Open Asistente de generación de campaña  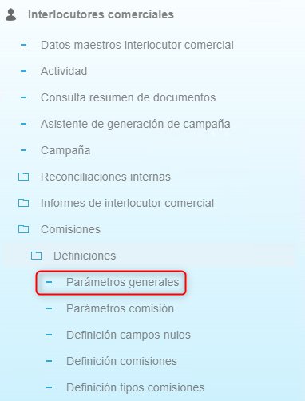[136, 124]
